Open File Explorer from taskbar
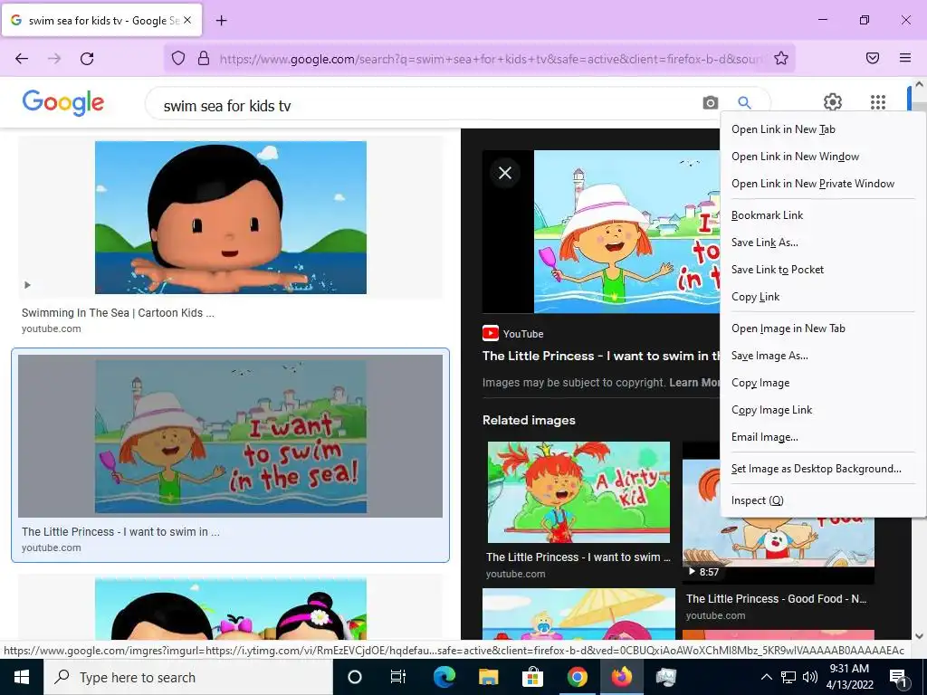The height and width of the screenshot is (695, 927). [488, 677]
